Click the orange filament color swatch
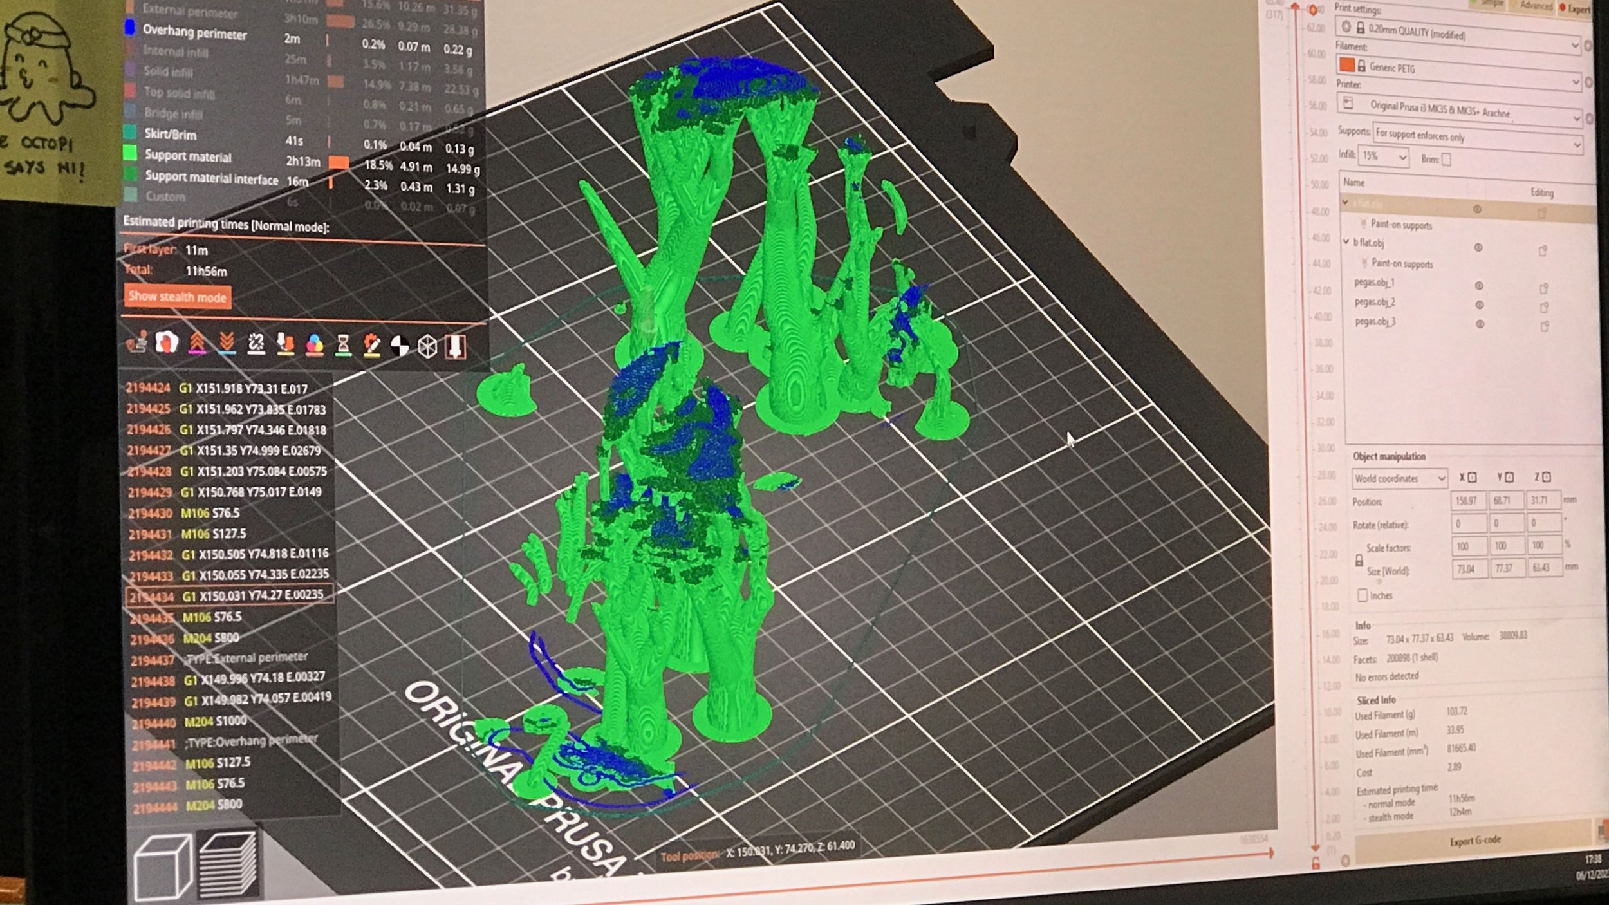This screenshot has width=1609, height=905. click(x=1346, y=65)
